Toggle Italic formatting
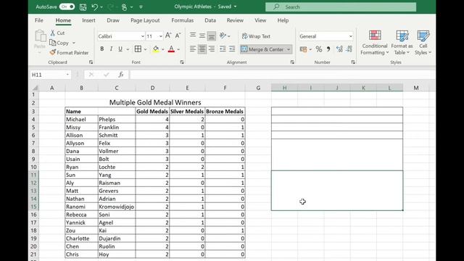The width and height of the screenshot is (464, 261). click(x=111, y=49)
